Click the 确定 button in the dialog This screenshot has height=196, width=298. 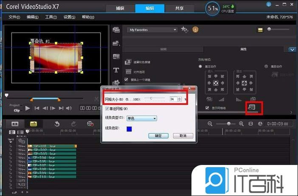click(x=158, y=136)
